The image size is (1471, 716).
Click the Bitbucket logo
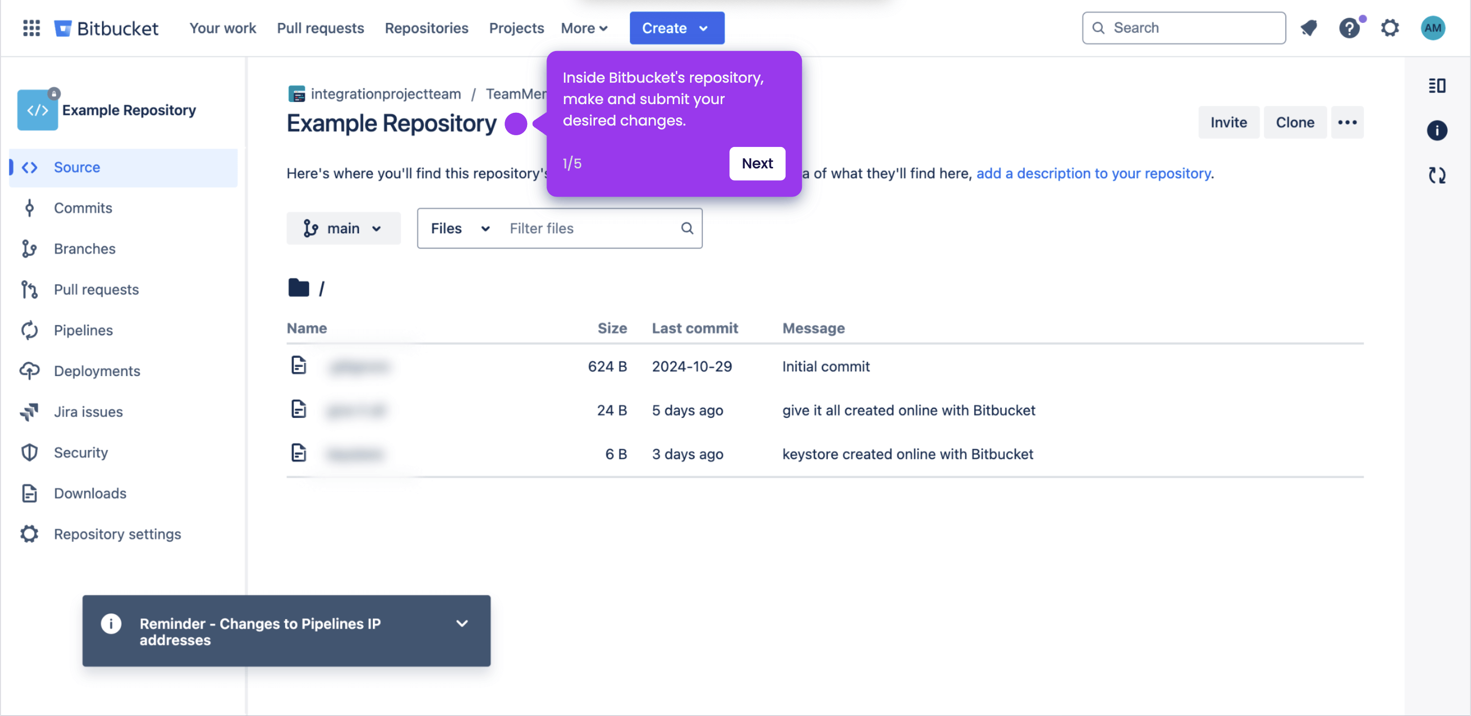(106, 28)
